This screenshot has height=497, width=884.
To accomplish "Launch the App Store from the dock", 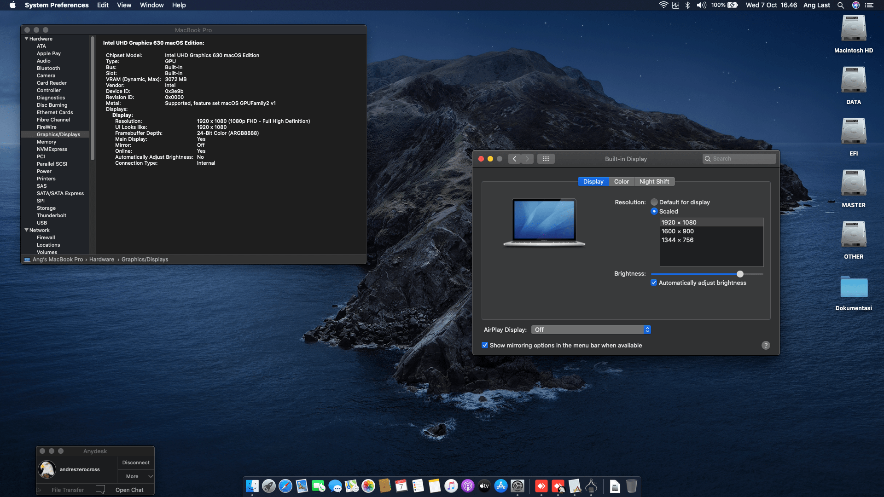I will point(501,486).
